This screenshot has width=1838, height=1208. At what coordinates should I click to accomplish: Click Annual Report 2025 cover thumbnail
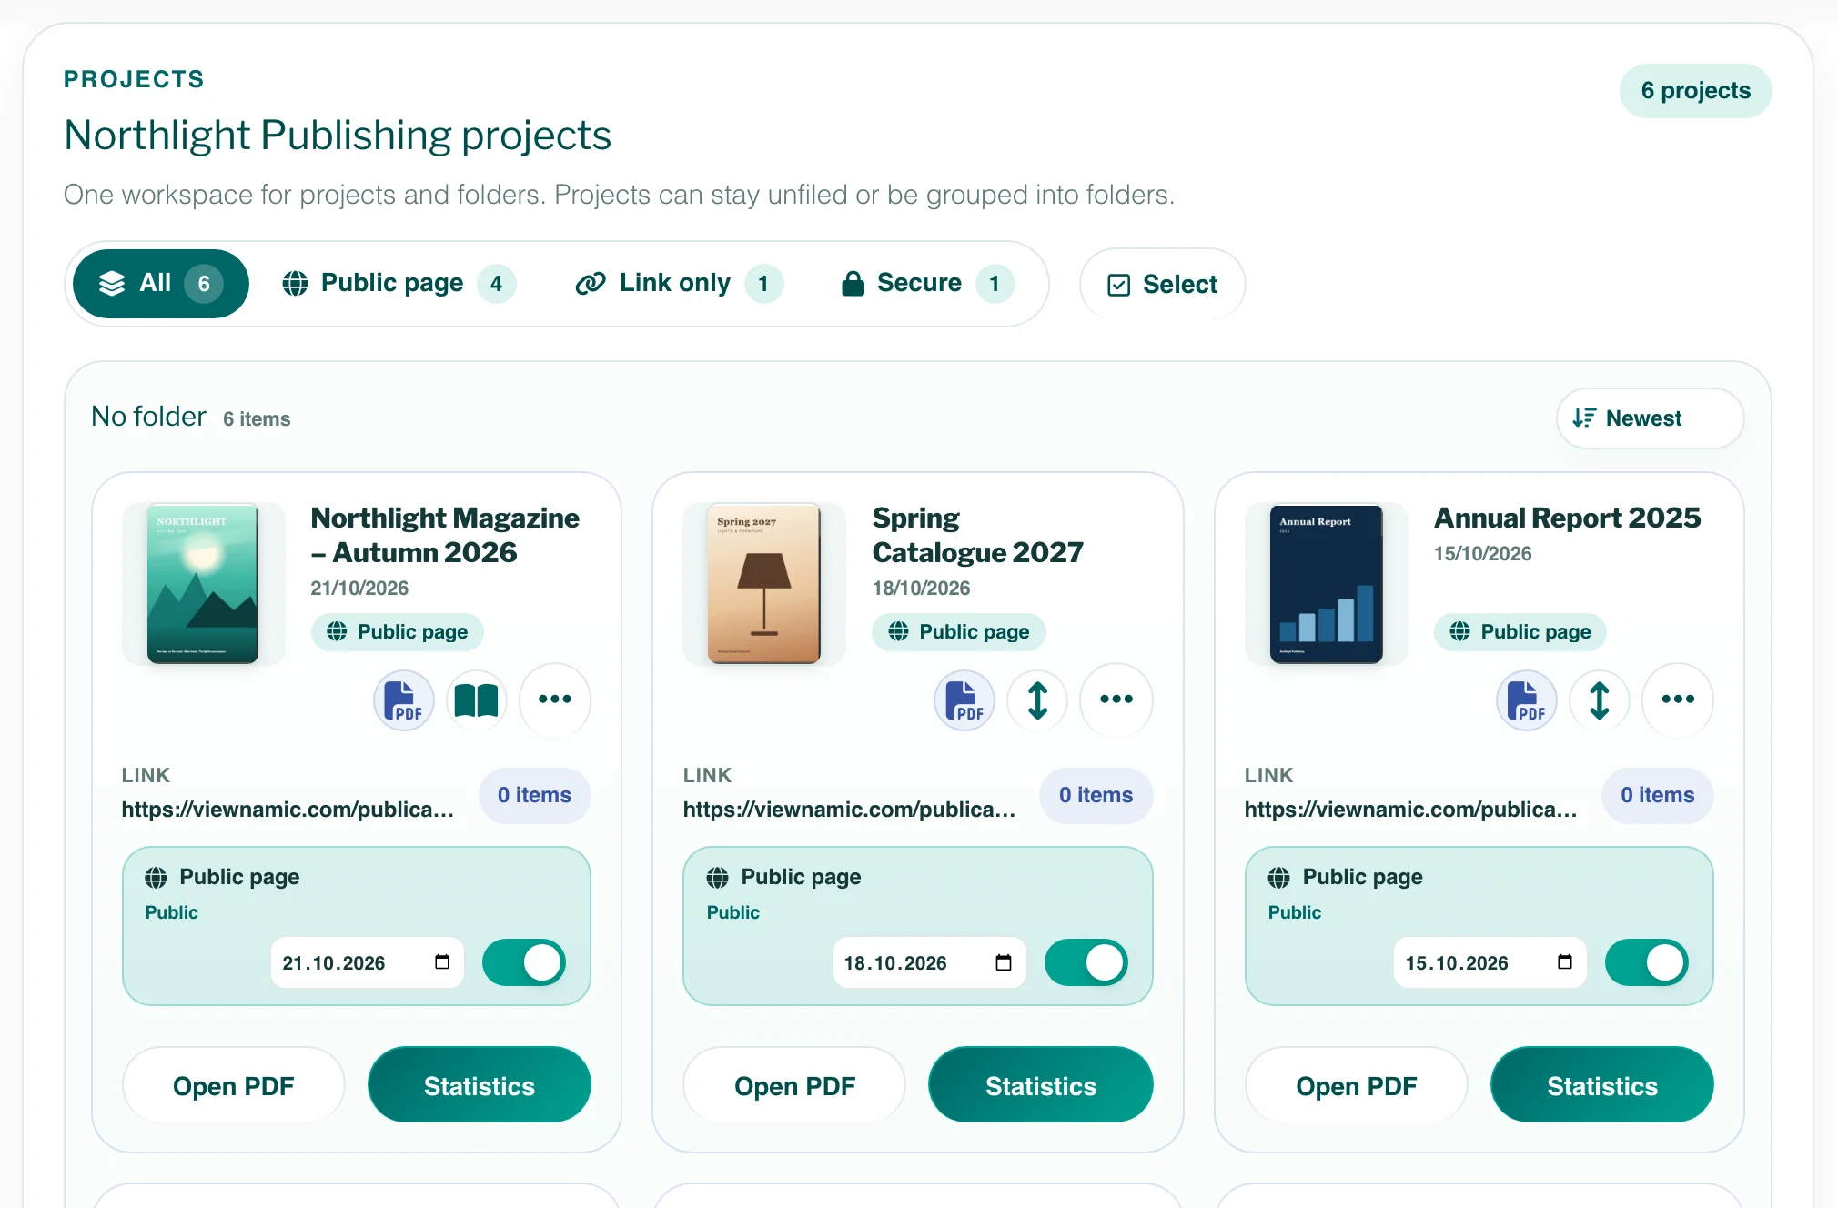(1326, 584)
